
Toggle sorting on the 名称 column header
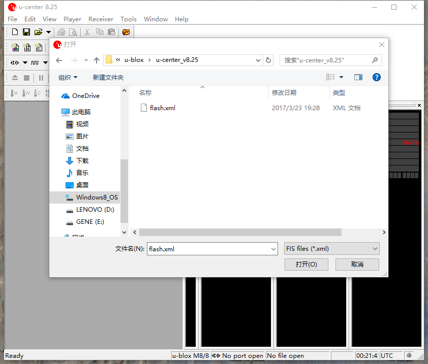[145, 93]
